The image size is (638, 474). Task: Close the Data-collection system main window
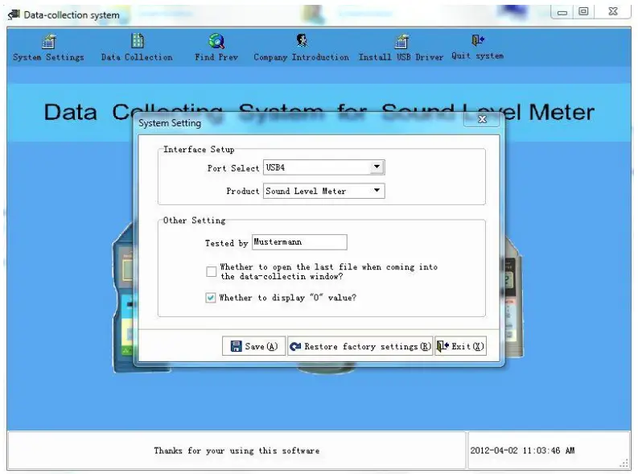(x=613, y=12)
